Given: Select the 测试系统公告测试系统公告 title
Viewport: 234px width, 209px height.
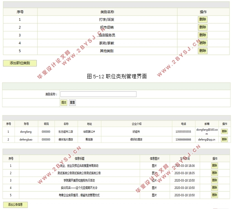Looking at the screenshot, I should tap(79, 173).
